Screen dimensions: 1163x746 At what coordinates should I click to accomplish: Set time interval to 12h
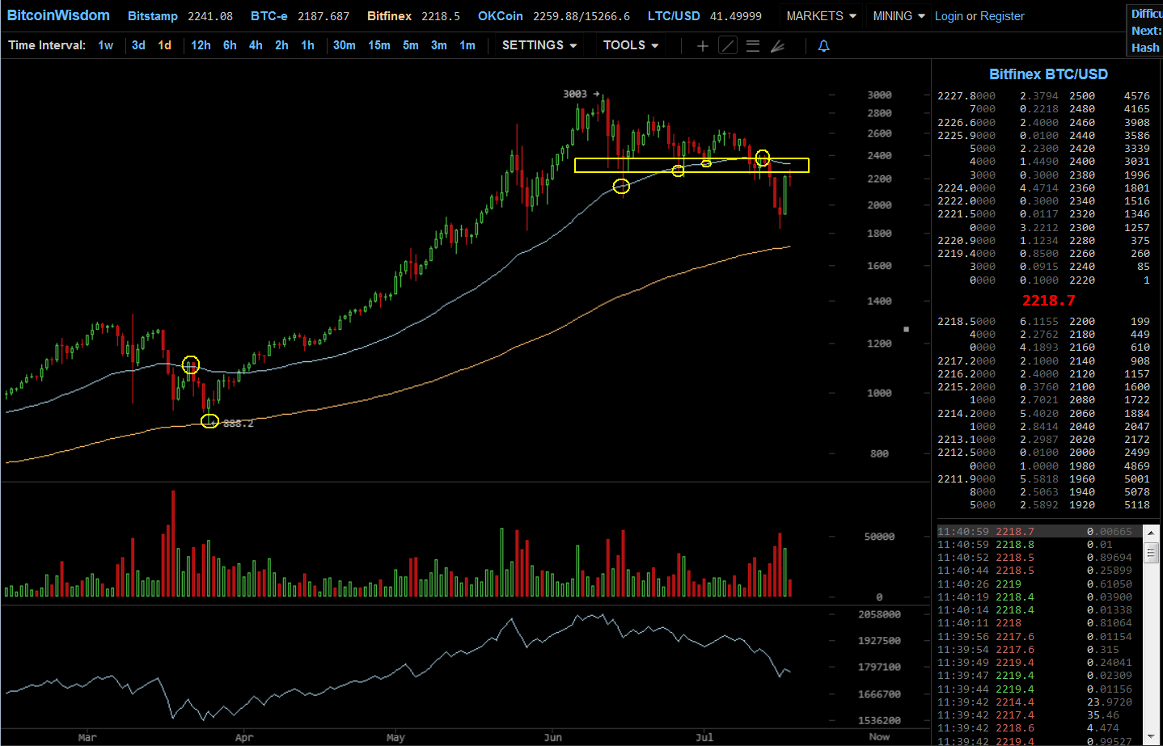201,45
